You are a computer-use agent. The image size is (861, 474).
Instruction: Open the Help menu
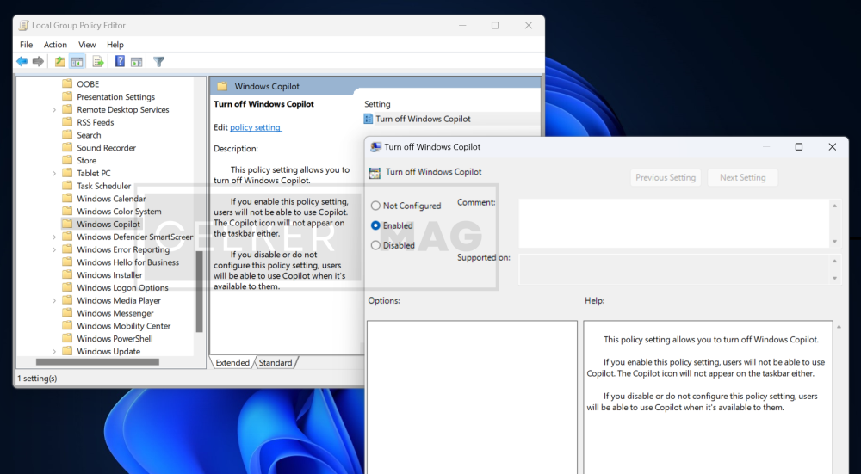click(115, 45)
